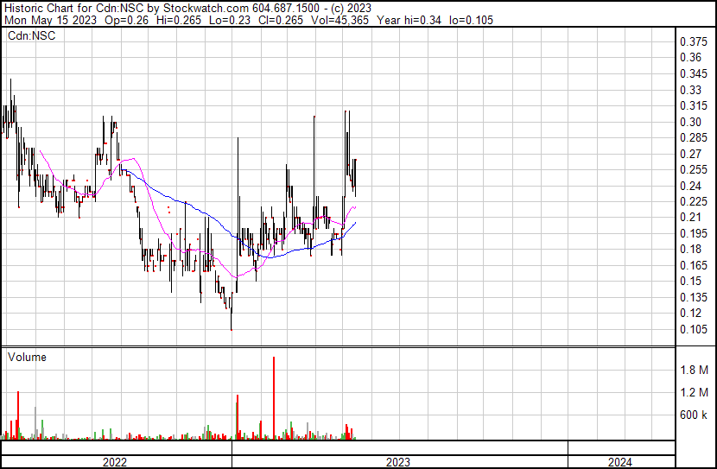Image resolution: width=717 pixels, height=469 pixels.
Task: Click the 0.18 price axis label
Action: 690,250
